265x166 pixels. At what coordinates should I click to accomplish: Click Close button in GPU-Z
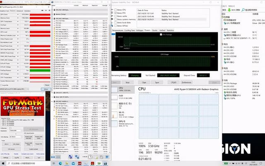[x=46, y=89]
